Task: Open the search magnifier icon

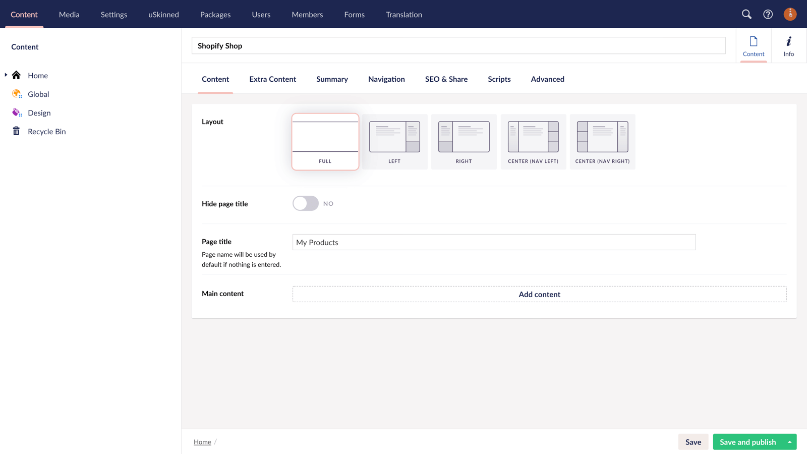Action: pos(746,14)
